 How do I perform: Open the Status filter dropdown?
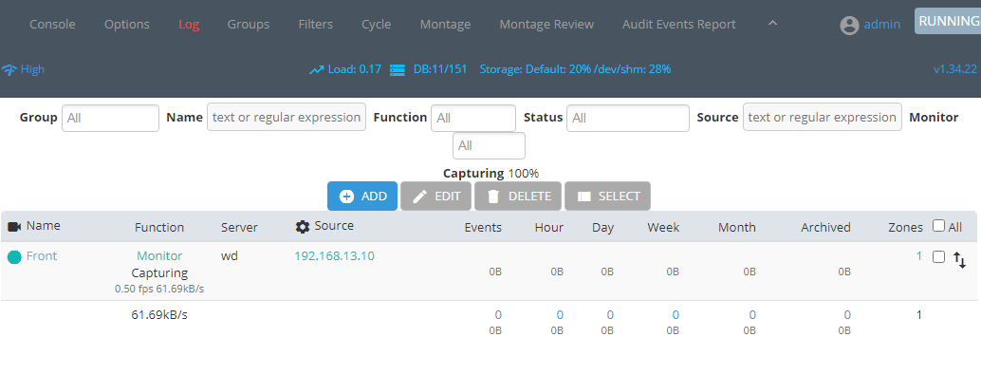tap(628, 118)
